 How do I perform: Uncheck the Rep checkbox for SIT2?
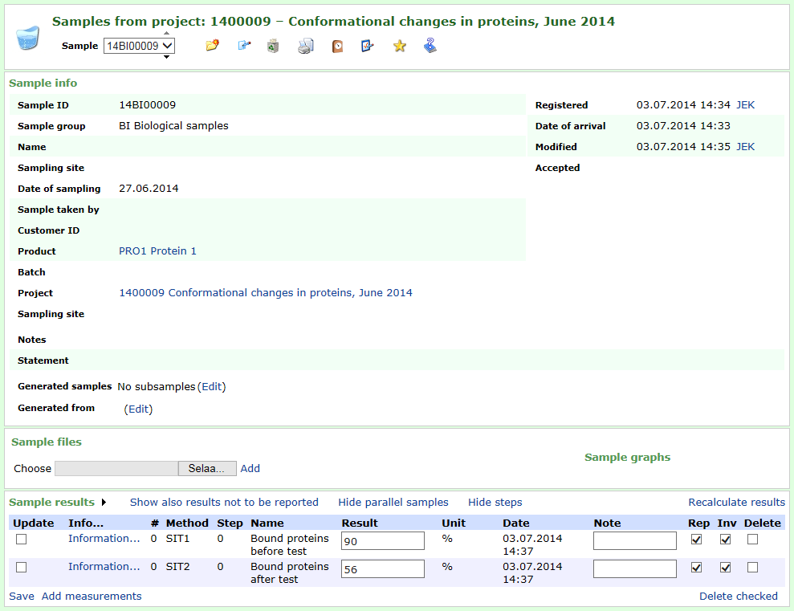coord(696,567)
